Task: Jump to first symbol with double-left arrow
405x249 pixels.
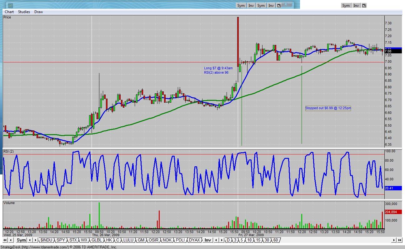Action: [x=5, y=240]
